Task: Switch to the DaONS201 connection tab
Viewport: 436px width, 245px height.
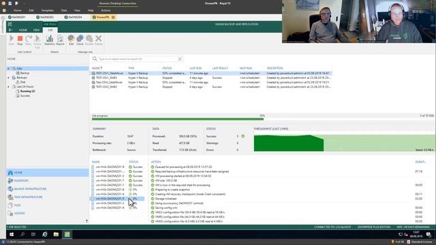Action: tap(17, 17)
